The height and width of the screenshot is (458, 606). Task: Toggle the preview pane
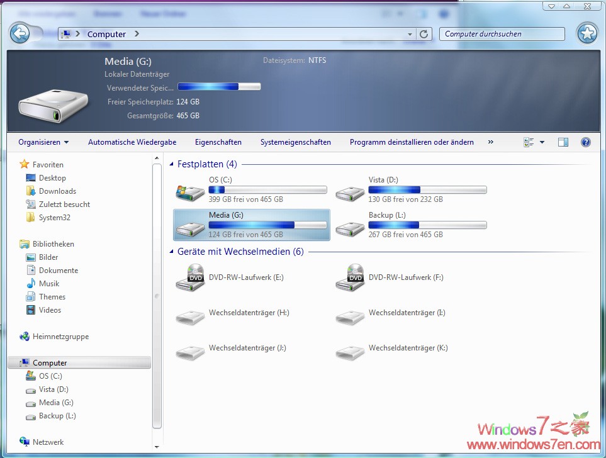[x=563, y=142]
